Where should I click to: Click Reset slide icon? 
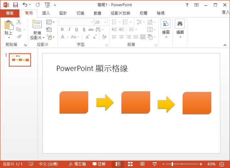49,29
